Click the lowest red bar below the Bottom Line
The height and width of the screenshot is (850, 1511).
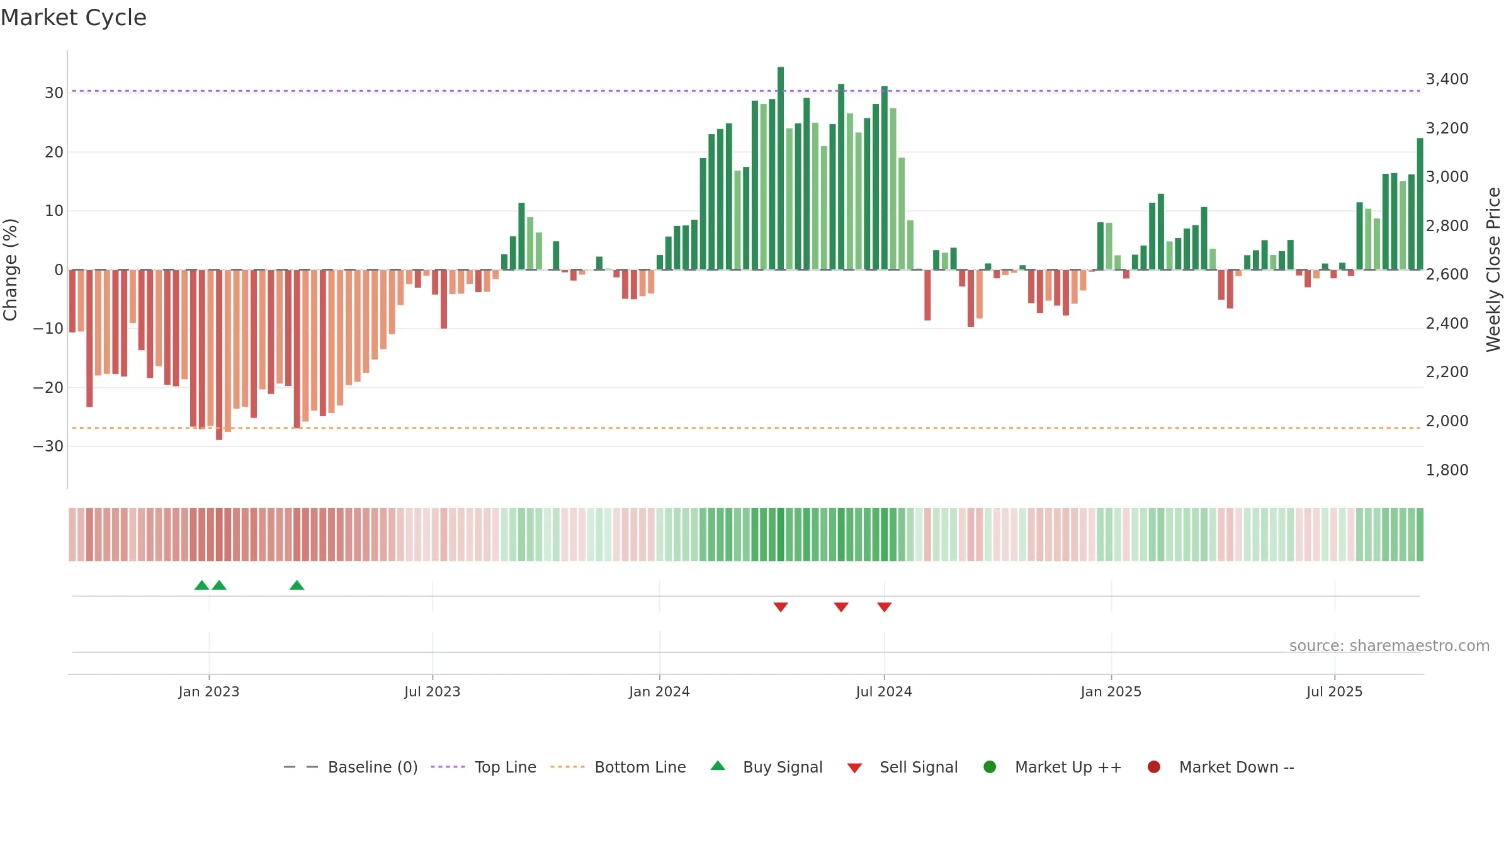pos(219,354)
